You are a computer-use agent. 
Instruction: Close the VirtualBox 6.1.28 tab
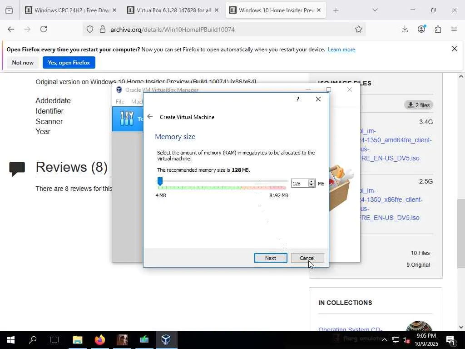pos(217,10)
